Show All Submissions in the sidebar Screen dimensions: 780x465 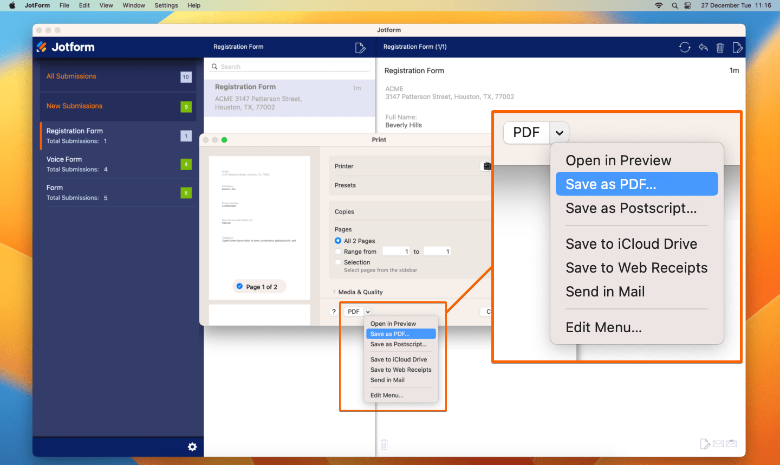click(118, 77)
